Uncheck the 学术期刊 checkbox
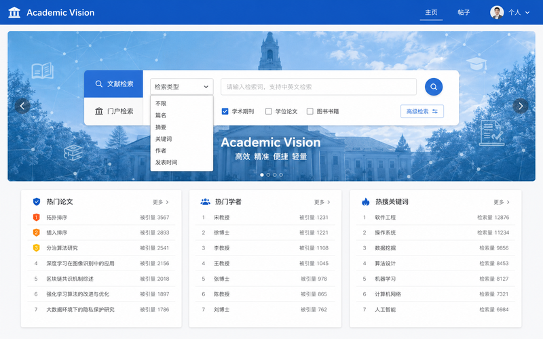 [225, 111]
